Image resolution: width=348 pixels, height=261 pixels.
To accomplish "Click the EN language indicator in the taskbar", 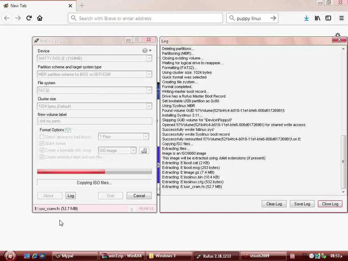I will [x=293, y=256].
